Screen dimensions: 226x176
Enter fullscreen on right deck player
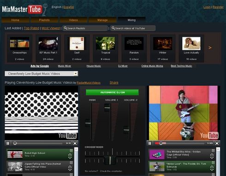click(x=217, y=143)
